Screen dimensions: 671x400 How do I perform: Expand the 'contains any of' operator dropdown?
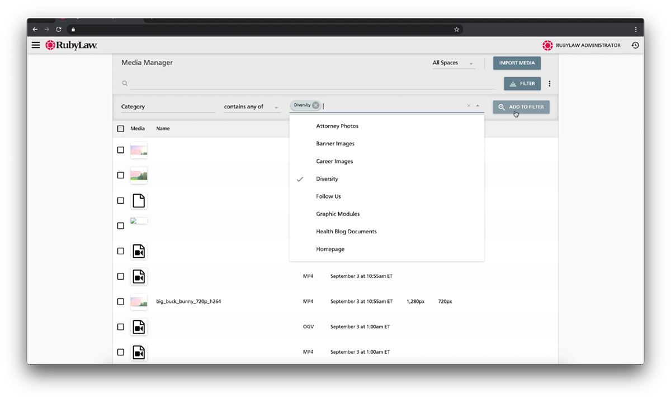252,107
